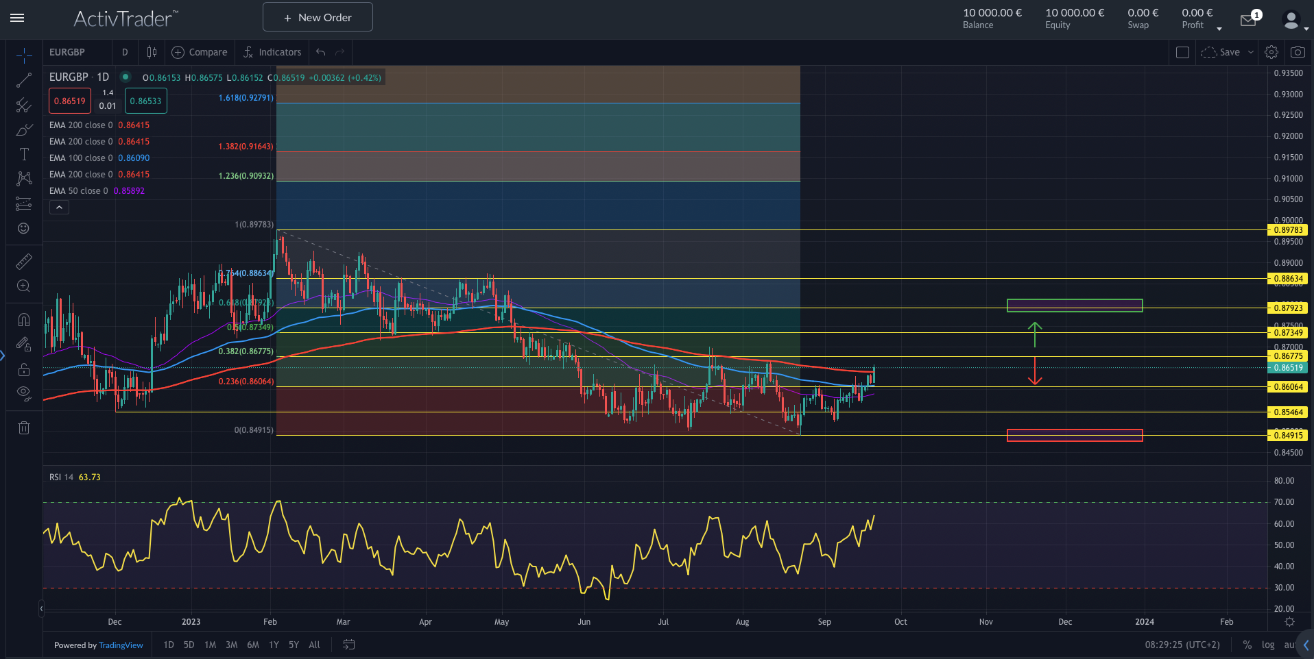Collapse the indicators list with the chevron
This screenshot has width=1314, height=659.
[59, 207]
